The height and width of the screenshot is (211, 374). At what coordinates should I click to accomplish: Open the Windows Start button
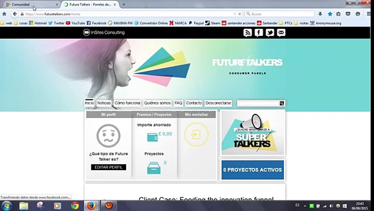[6, 206]
